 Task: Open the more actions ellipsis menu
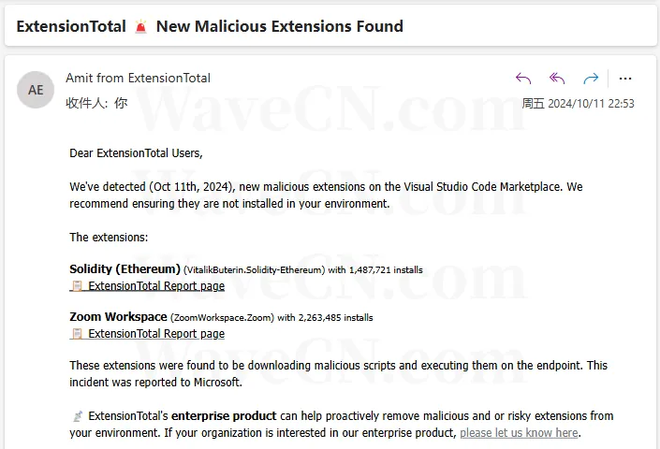click(625, 79)
